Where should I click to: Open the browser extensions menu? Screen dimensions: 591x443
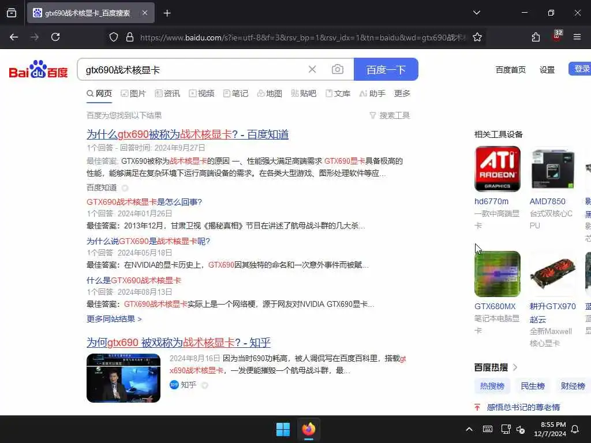click(x=536, y=37)
